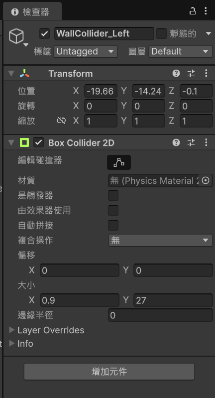Screen dimensions: 215x398
Task: Toggle the WallCollider_Left active checkbox
Action: point(44,34)
